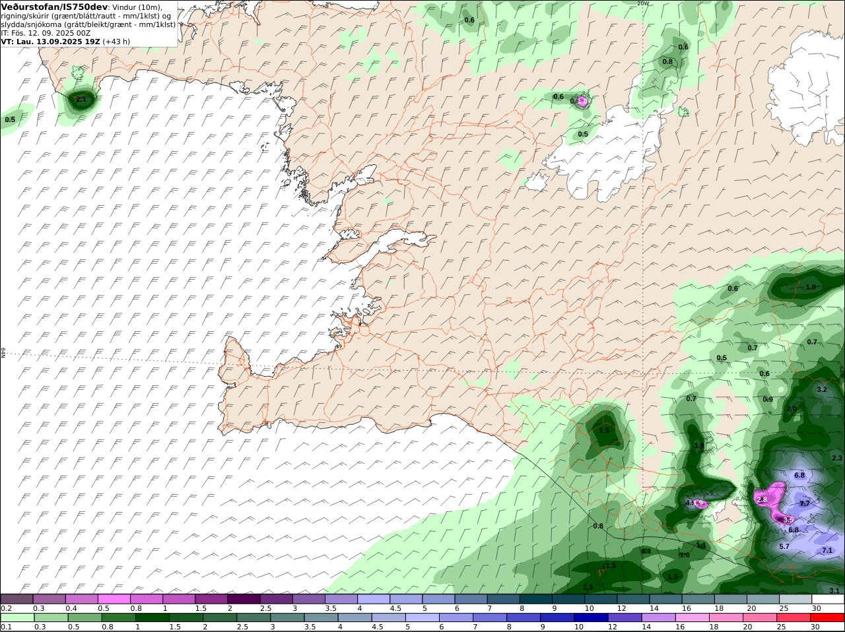The image size is (845, 632).
Task: Click the 7.7 precipitation value on the map
Action: coord(805,503)
